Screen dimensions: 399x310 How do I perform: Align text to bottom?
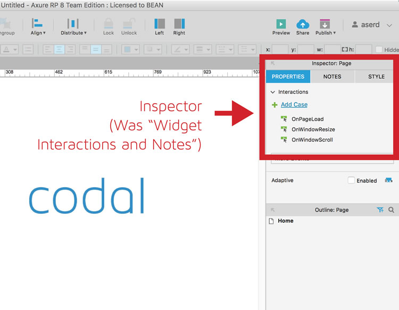(106, 49)
